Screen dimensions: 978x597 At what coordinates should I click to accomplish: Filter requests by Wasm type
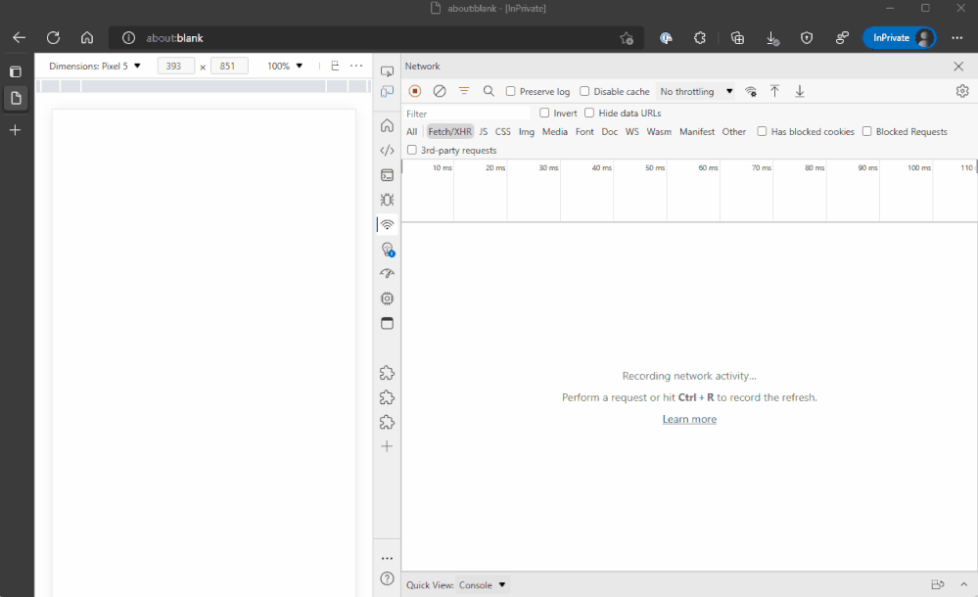[x=659, y=131]
